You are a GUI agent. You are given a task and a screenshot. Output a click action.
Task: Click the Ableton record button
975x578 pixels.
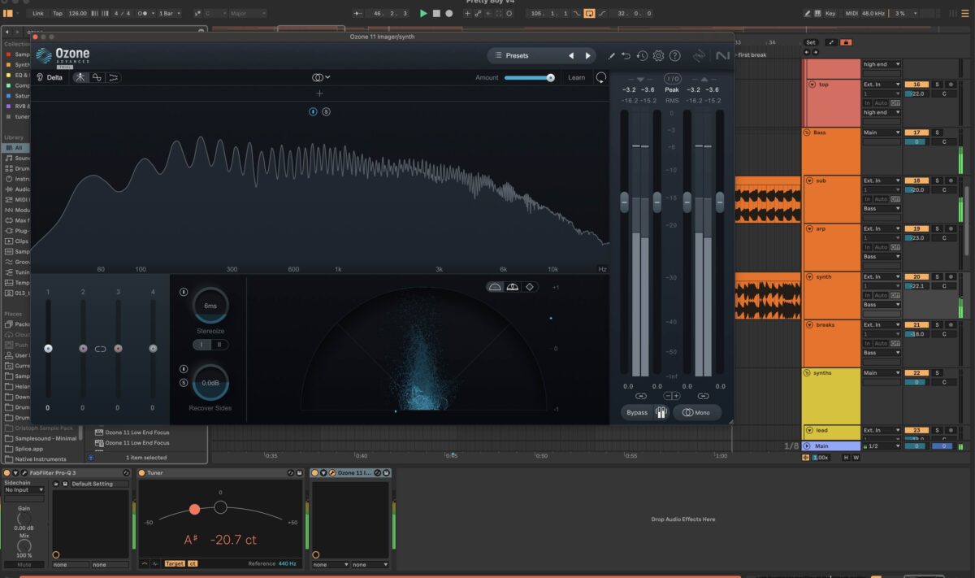tap(448, 14)
